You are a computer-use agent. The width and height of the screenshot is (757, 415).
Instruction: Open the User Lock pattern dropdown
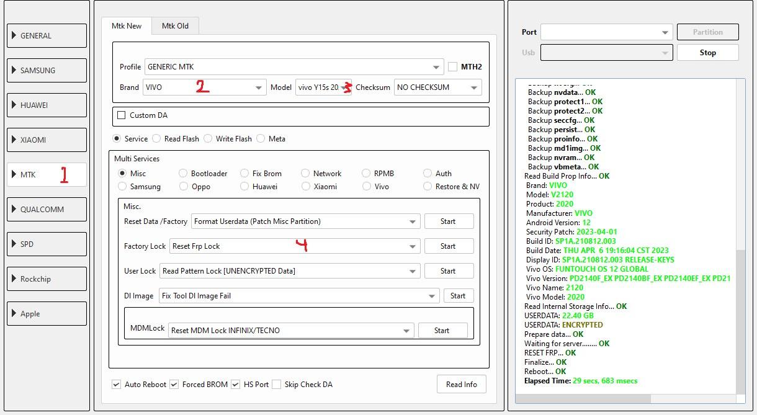coord(290,271)
